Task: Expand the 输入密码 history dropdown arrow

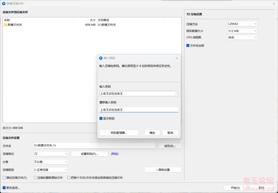Action: point(176,94)
